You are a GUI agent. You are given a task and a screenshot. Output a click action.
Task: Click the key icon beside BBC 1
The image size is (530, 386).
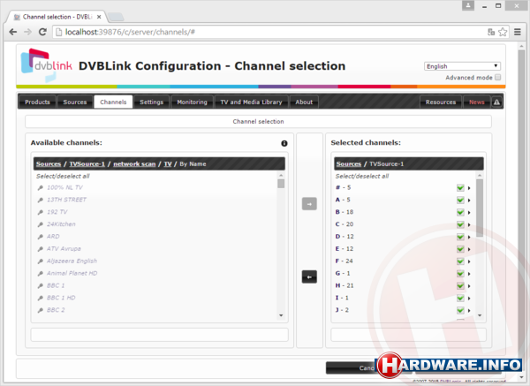41,286
